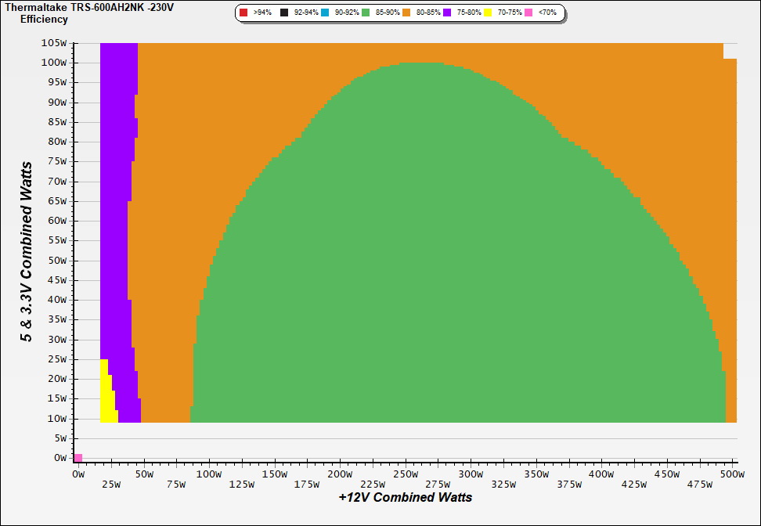Image resolution: width=761 pixels, height=526 pixels.
Task: Click the 250W tick label on x-axis
Action: click(405, 474)
